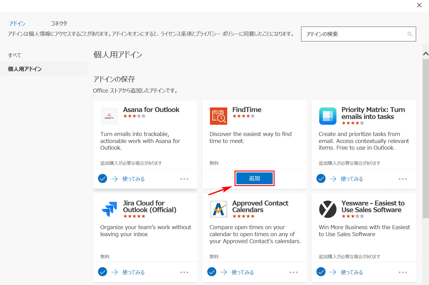Click 追加購入が必要な場合があります under Yesware
Image resolution: width=429 pixels, height=285 pixels.
(x=350, y=256)
